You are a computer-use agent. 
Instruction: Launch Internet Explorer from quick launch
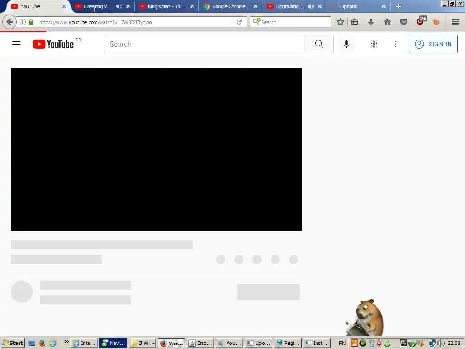point(53,344)
